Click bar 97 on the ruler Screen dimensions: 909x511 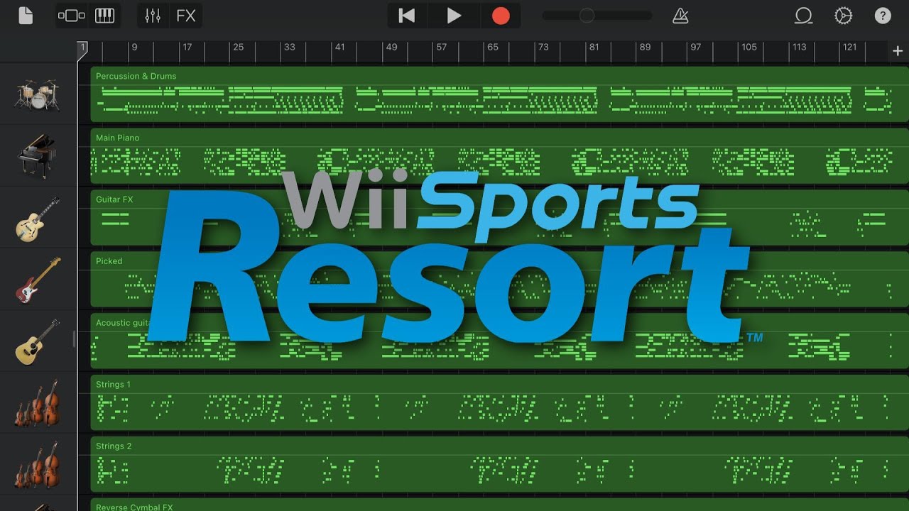coord(695,48)
